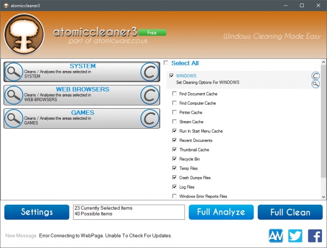Run the Full Clean button

pos(290,212)
